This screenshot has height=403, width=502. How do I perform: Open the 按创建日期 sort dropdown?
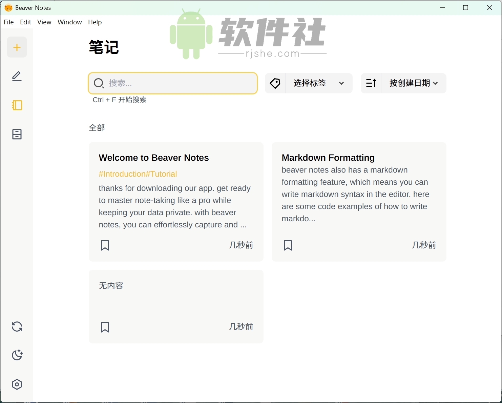[413, 83]
